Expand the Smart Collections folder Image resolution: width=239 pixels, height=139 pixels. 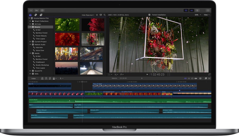pyautogui.click(x=30, y=21)
